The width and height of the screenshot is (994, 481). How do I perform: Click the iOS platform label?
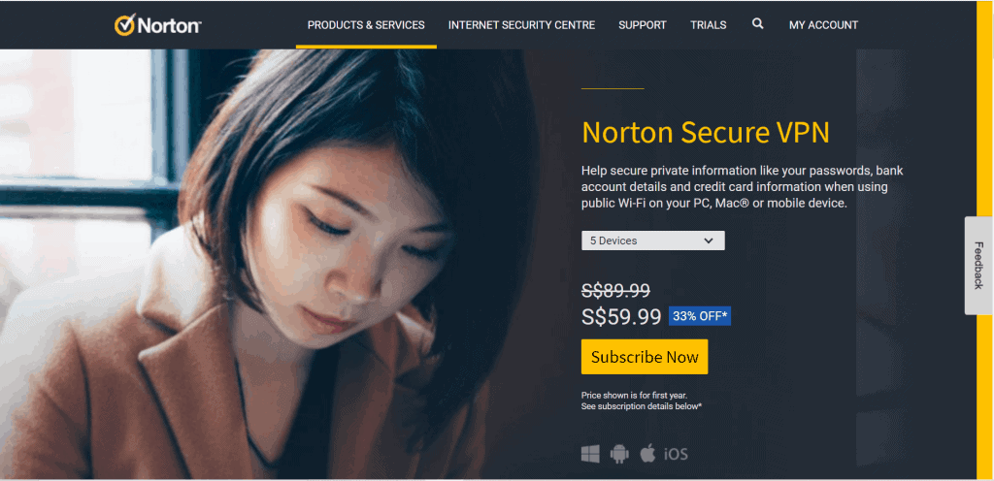point(676,455)
